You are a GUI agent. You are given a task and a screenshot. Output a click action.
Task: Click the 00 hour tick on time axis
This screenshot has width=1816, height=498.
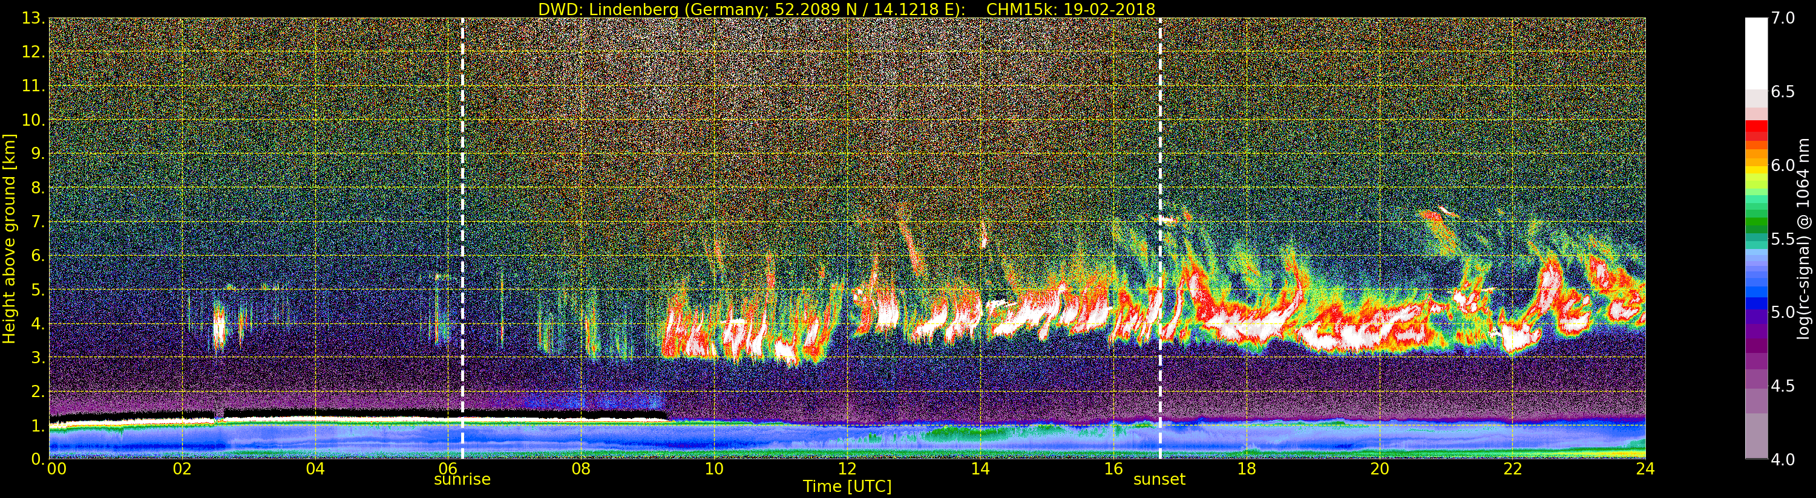(x=56, y=469)
